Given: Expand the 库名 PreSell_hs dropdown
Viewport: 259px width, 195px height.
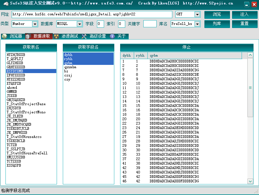Looking at the screenshot, I should pos(197,24).
